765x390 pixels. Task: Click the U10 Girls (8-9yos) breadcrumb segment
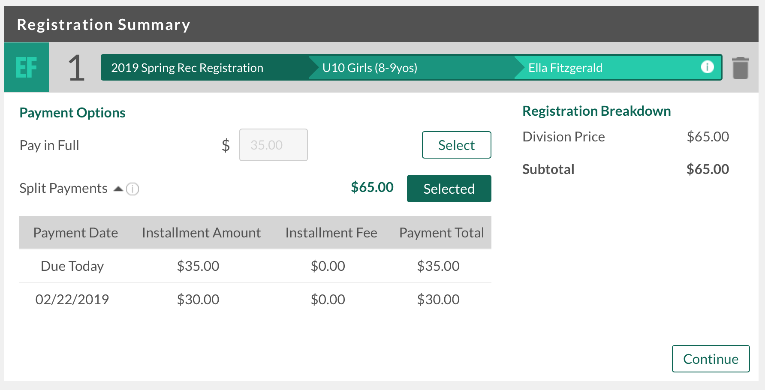370,68
